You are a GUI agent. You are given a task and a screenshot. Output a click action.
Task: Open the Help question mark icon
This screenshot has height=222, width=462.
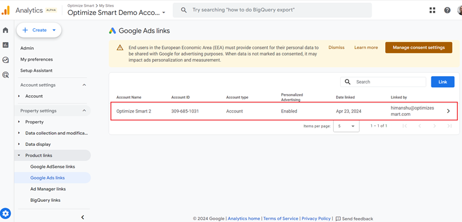tap(447, 10)
